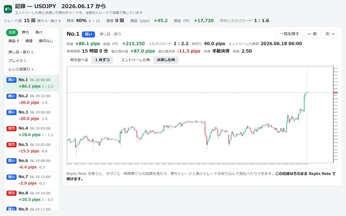This screenshot has height=216, width=346.
Task: Open trade No.7 in the list
Action: [32, 180]
